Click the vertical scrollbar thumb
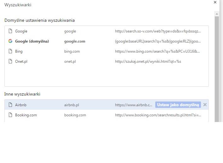 click(x=217, y=69)
